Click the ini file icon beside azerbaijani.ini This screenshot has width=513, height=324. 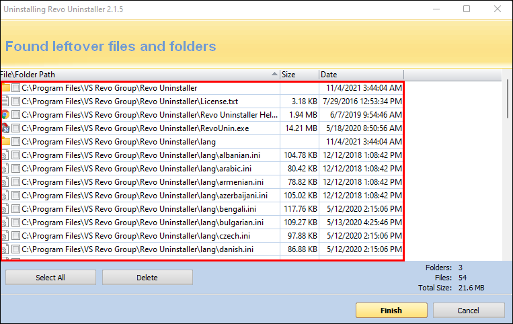(x=5, y=195)
